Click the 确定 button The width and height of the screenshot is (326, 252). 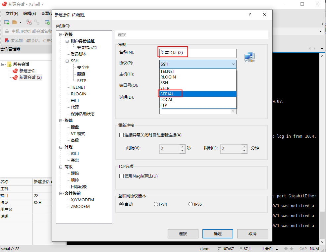click(217, 233)
